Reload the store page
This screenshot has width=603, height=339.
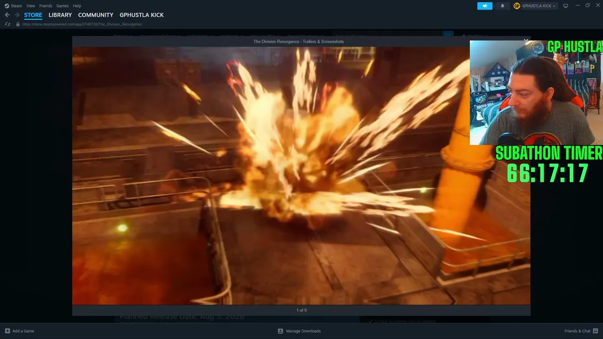click(7, 24)
